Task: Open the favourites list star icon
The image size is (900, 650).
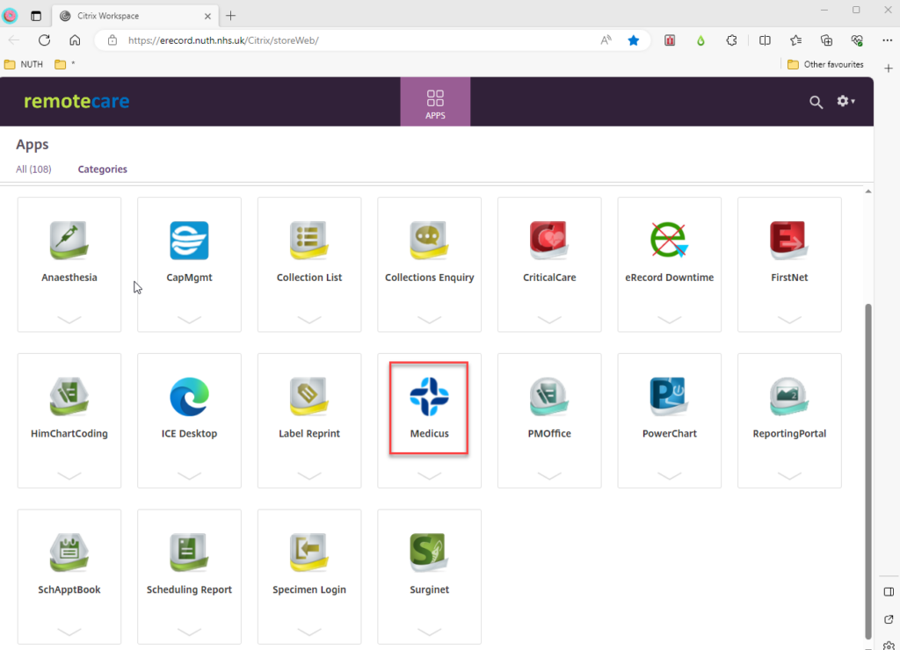Action: (x=795, y=40)
